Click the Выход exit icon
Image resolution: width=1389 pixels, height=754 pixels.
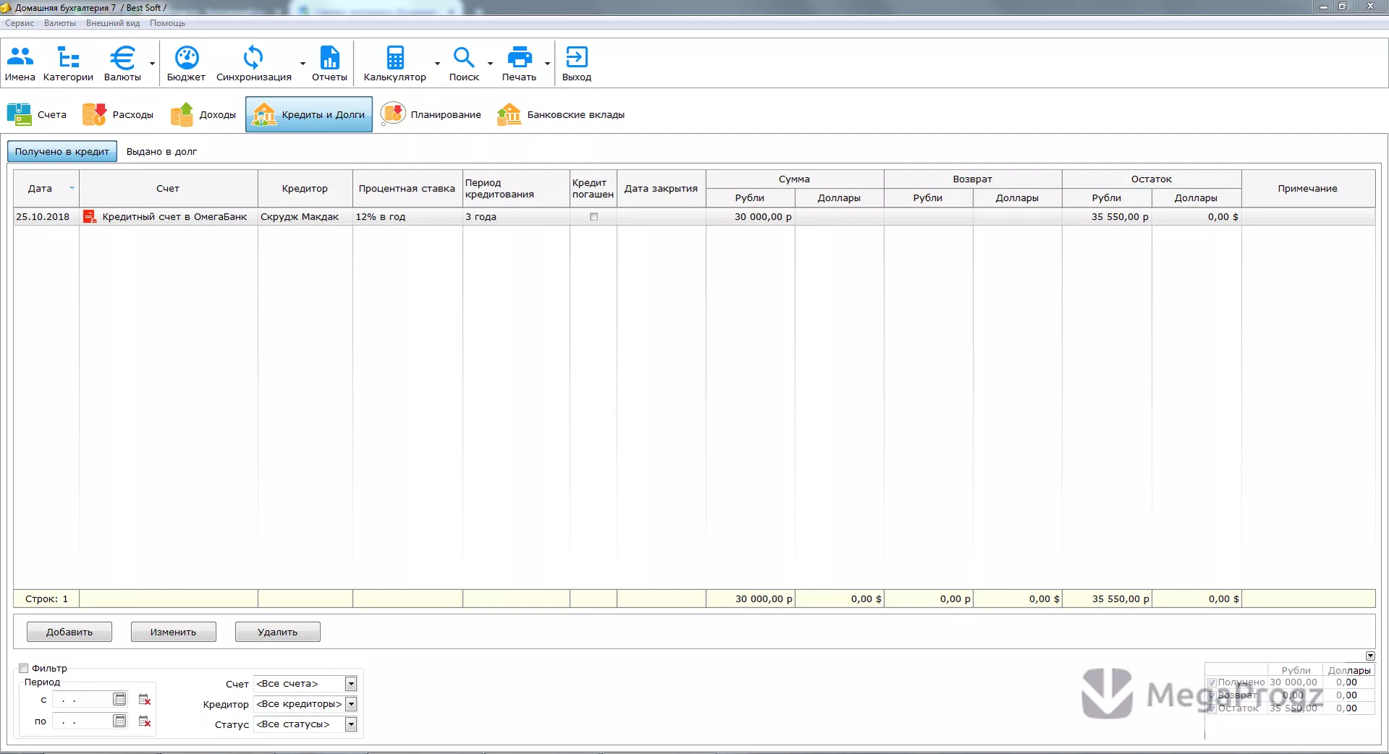pos(577,64)
